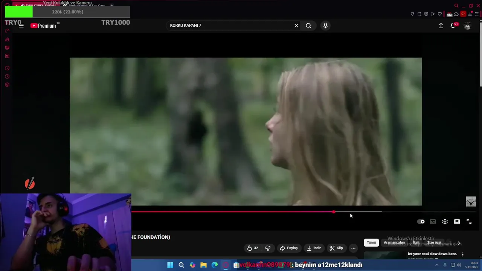
Task: Open the ad blocker shield icon
Action: tap(426, 14)
